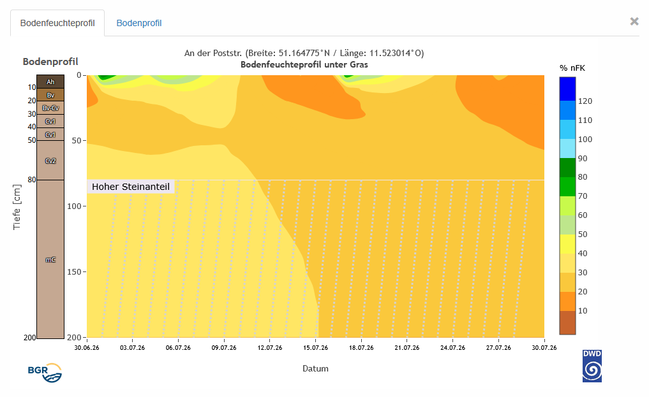
Task: Select the Bodenfeuchteprofil tab
Action: pos(57,23)
